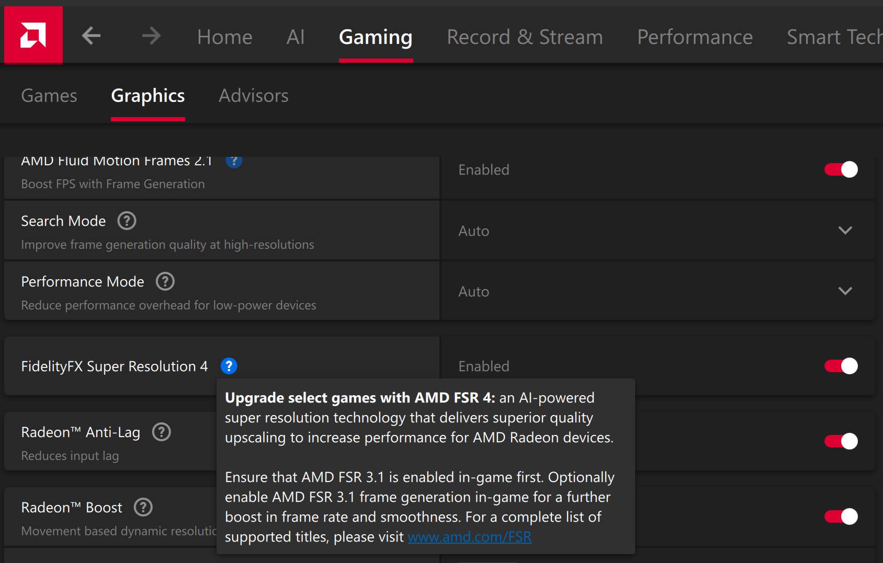The image size is (883, 563).
Task: Click 'Boost FPS with Frame Generation' text
Action: [x=113, y=184]
